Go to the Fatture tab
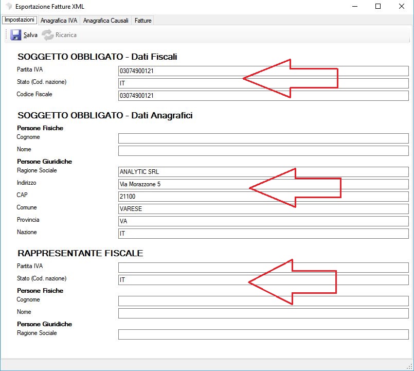The width and height of the screenshot is (414, 371). [x=143, y=21]
